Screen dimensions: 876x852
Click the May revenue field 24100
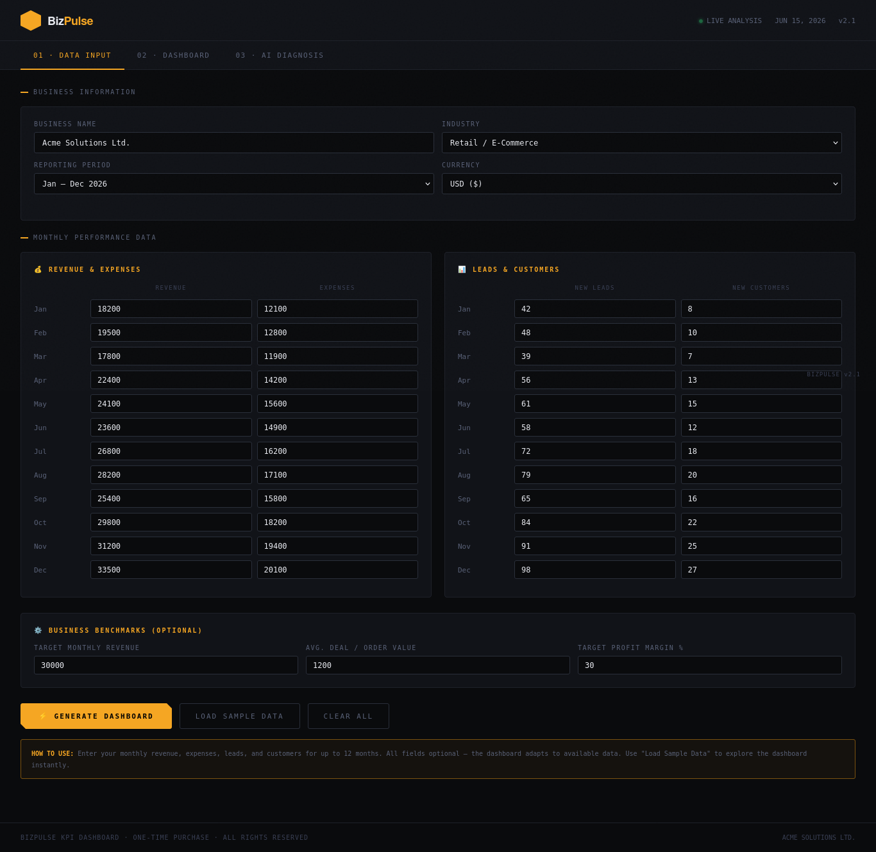click(171, 404)
